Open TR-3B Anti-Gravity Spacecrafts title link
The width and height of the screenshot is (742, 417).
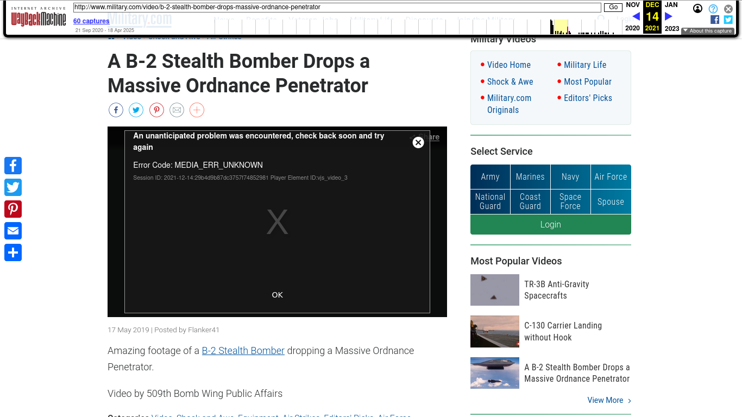556,290
